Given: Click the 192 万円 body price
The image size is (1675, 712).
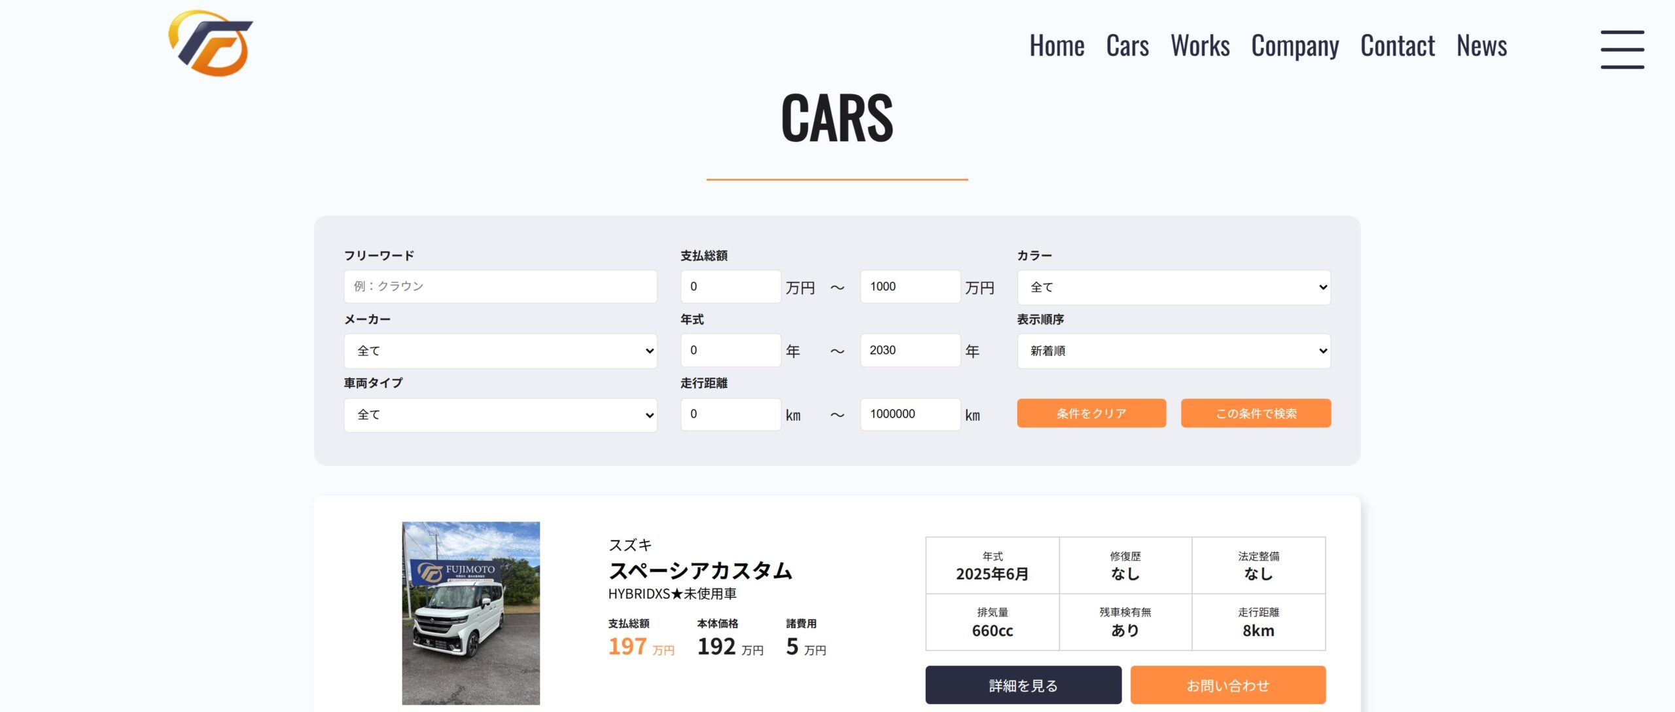Looking at the screenshot, I should click(730, 647).
